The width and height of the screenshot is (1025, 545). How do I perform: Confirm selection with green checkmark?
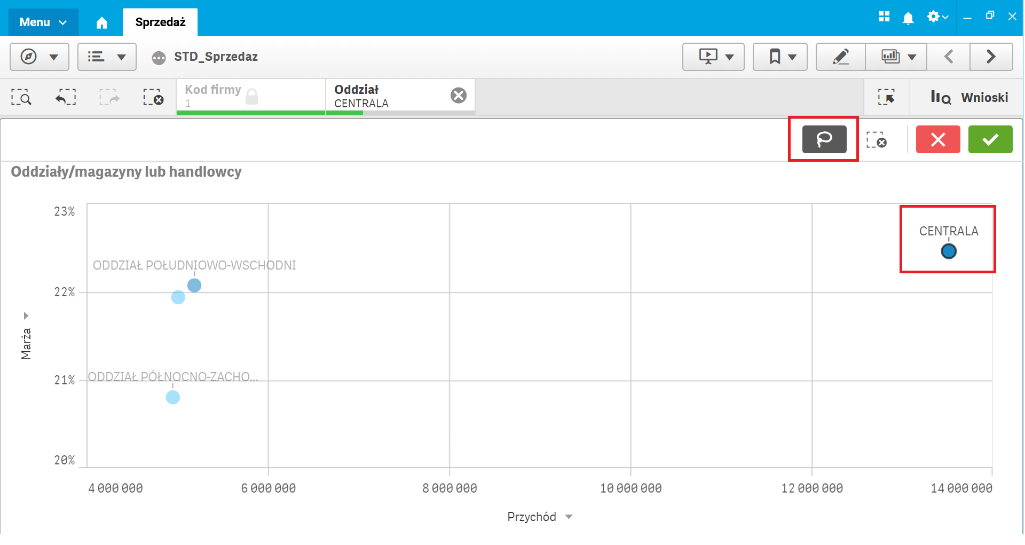click(x=990, y=139)
